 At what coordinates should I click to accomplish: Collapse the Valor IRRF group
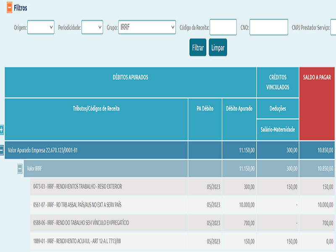20,168
